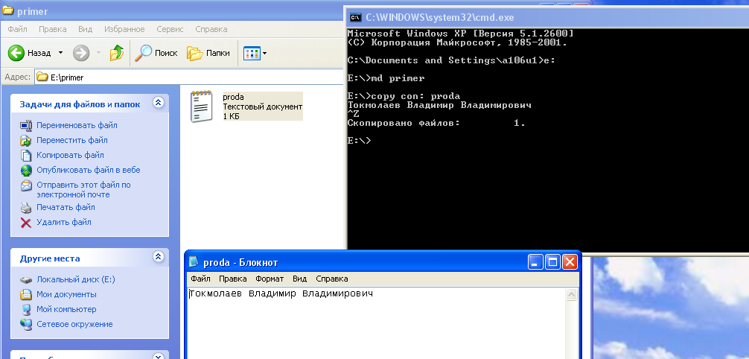
Task: Click the 'copy con: proda' command line
Action: pos(404,96)
